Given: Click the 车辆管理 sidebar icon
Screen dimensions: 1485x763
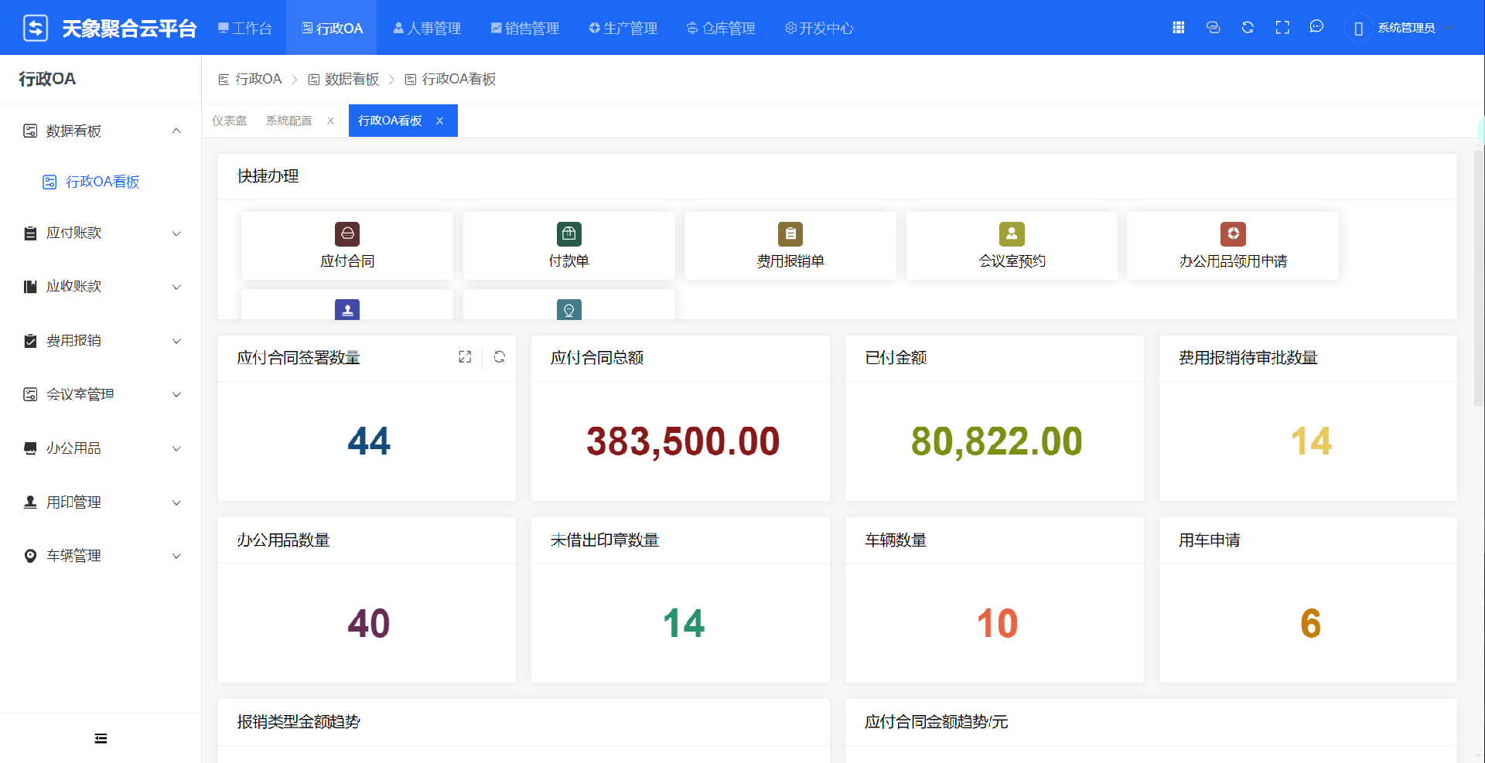Looking at the screenshot, I should (x=30, y=556).
